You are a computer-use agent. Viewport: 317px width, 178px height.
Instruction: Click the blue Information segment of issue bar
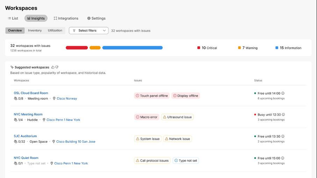click(132, 48)
